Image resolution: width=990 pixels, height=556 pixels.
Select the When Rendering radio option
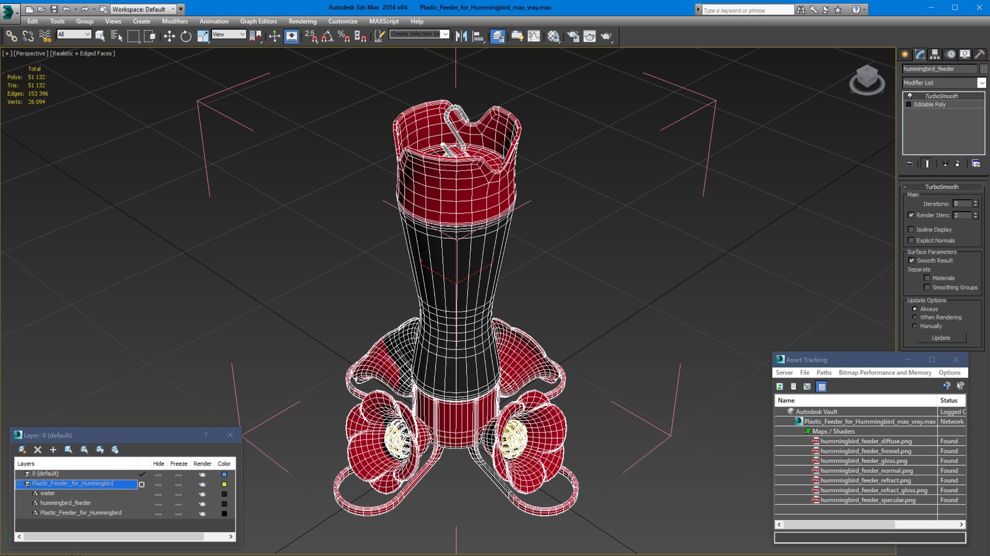pos(915,317)
